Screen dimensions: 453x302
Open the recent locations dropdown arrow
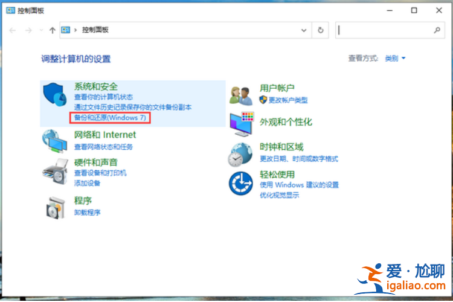[x=41, y=30]
